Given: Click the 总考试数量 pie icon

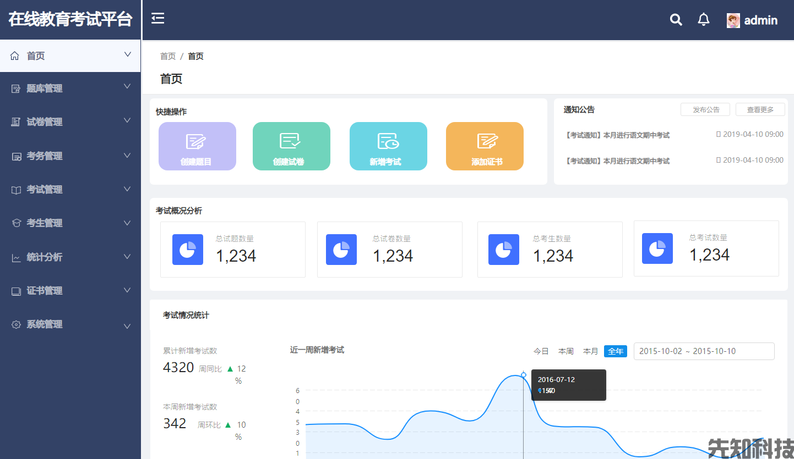Looking at the screenshot, I should [x=657, y=248].
